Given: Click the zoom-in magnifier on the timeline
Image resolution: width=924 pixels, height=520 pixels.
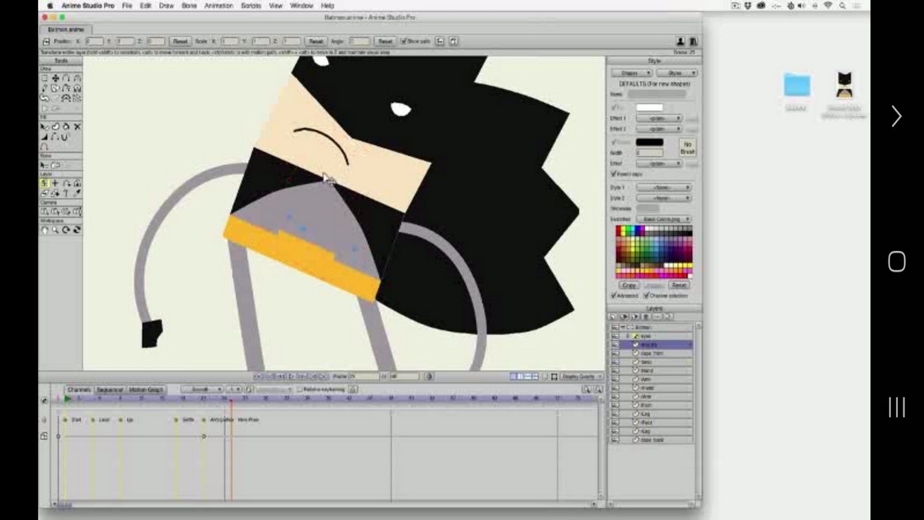Looking at the screenshot, I should pyautogui.click(x=587, y=389).
